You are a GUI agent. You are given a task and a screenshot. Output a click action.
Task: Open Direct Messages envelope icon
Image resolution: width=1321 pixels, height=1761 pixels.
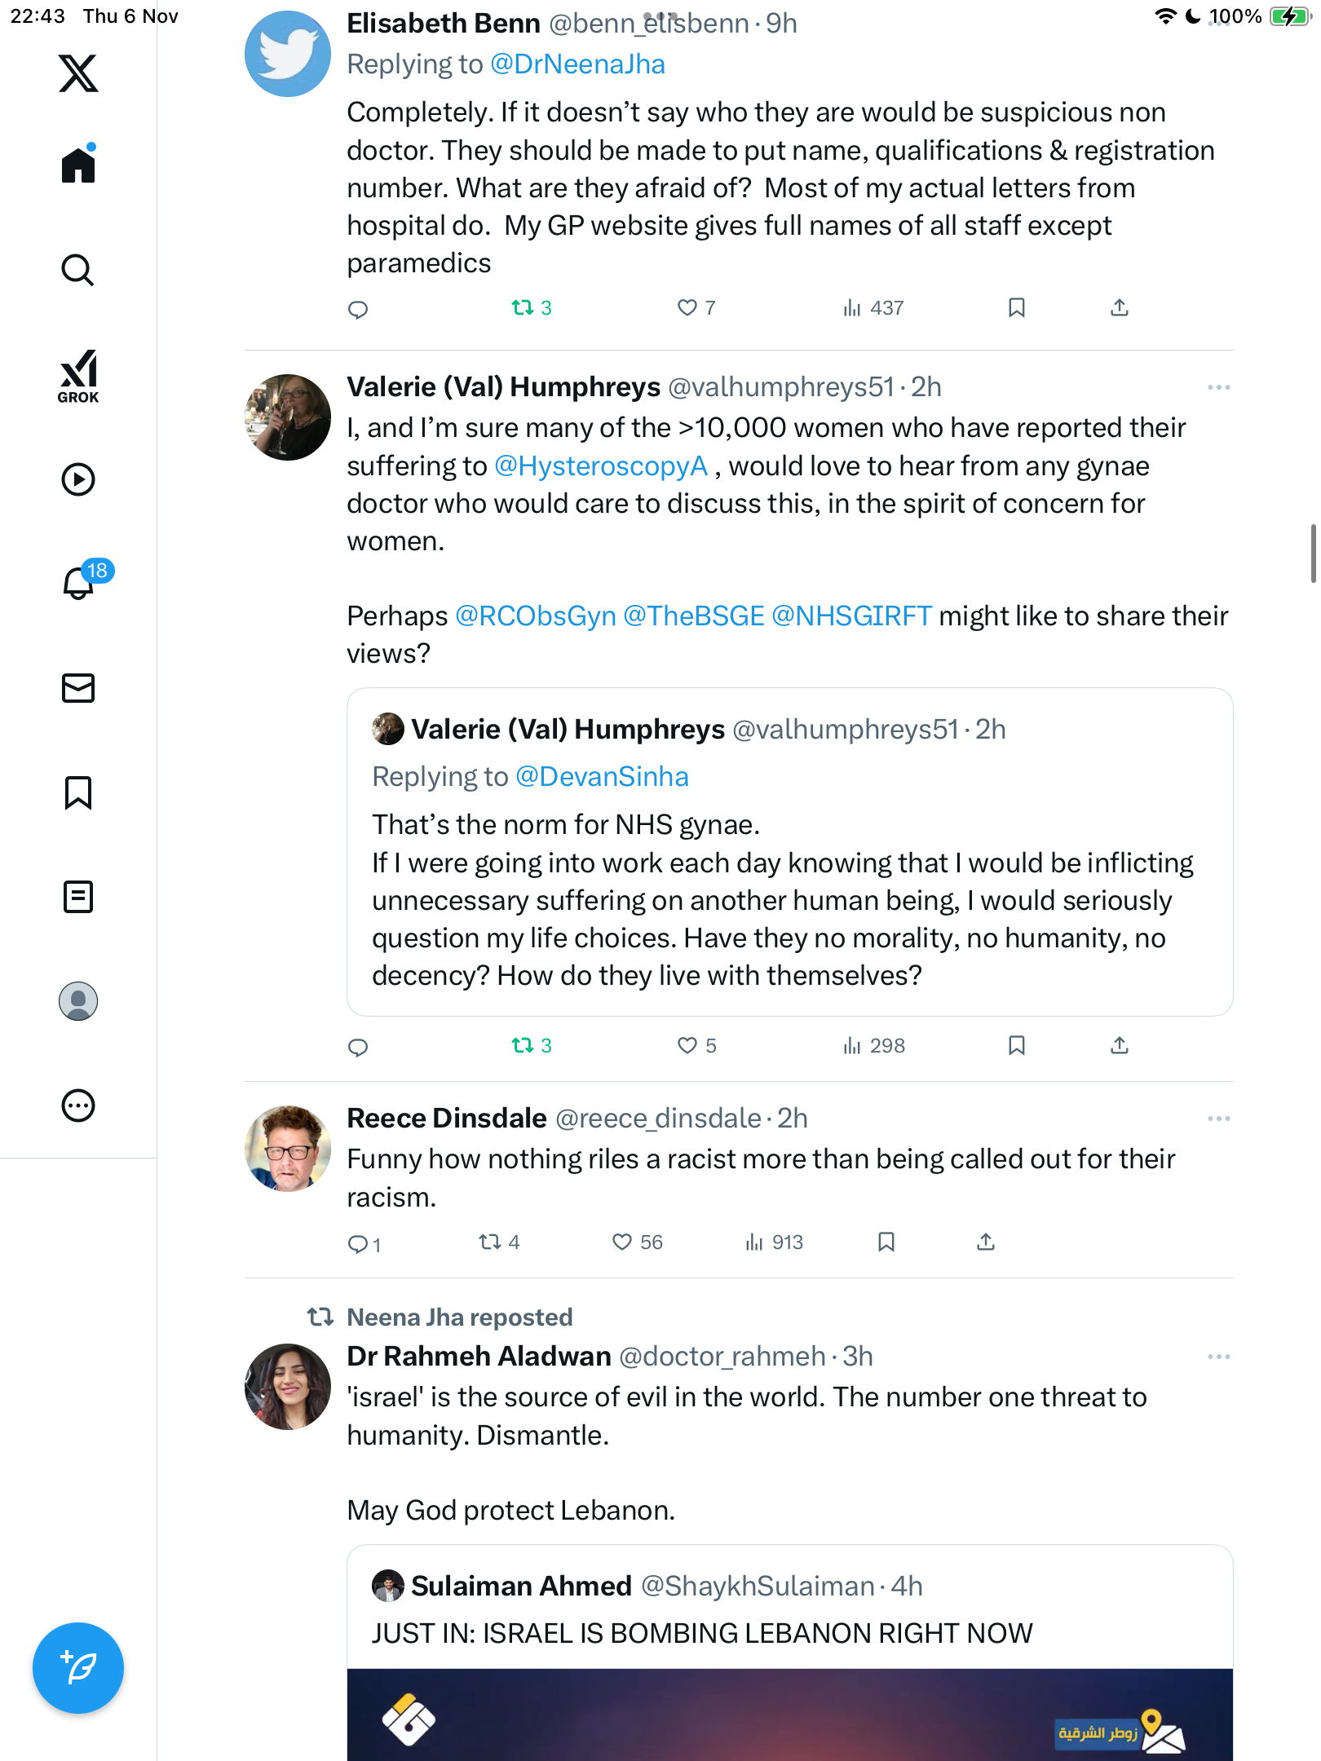[x=78, y=688]
